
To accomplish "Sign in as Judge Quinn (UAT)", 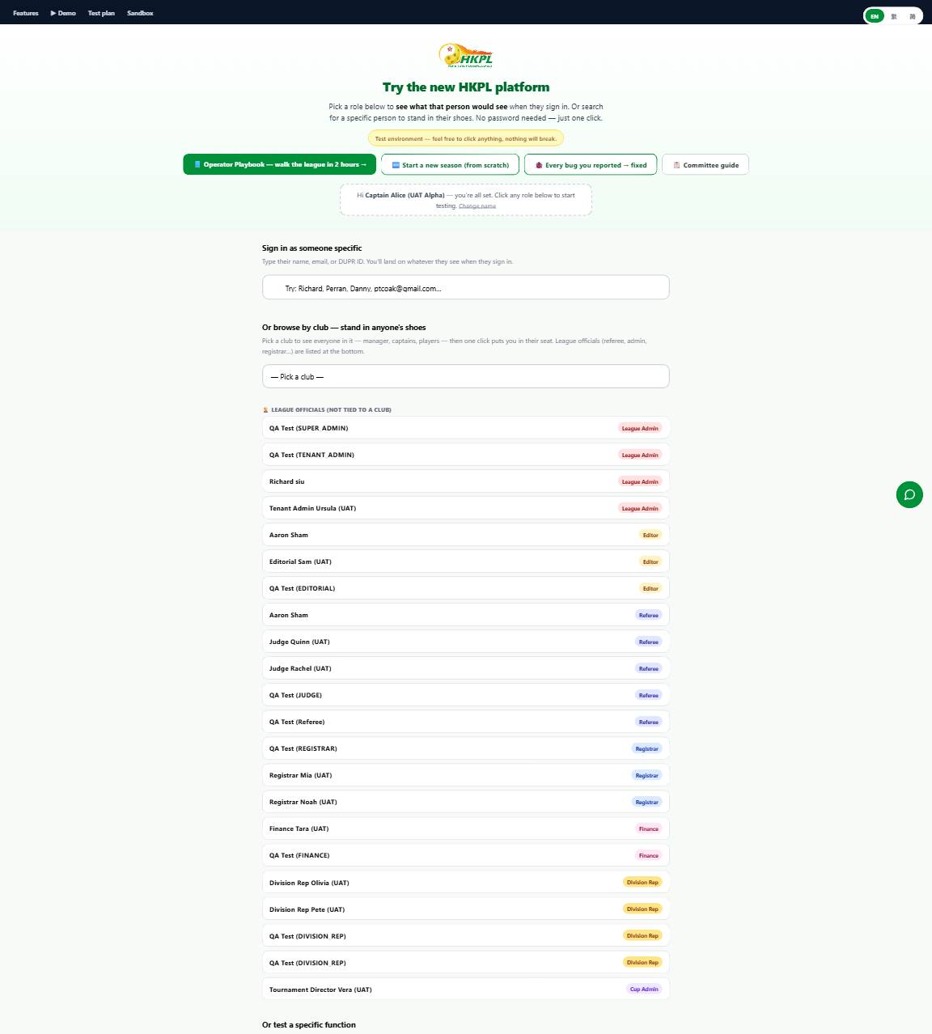I will (x=466, y=642).
